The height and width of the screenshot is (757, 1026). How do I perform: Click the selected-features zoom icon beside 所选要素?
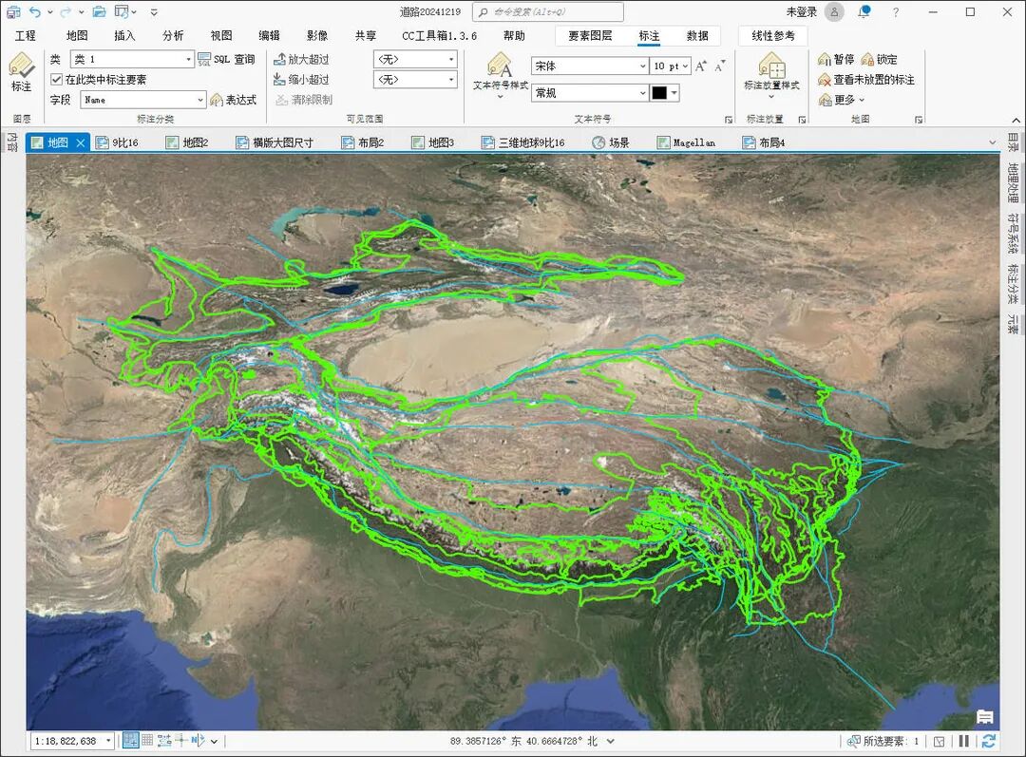853,741
